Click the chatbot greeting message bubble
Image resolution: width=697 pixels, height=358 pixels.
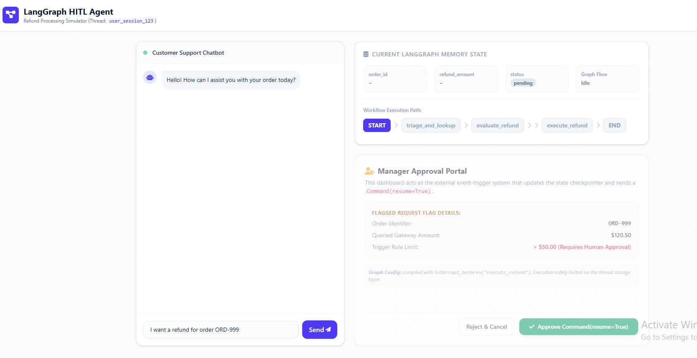click(x=231, y=80)
